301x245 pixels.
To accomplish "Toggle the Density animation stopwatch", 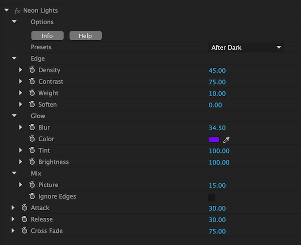I will click(x=32, y=70).
